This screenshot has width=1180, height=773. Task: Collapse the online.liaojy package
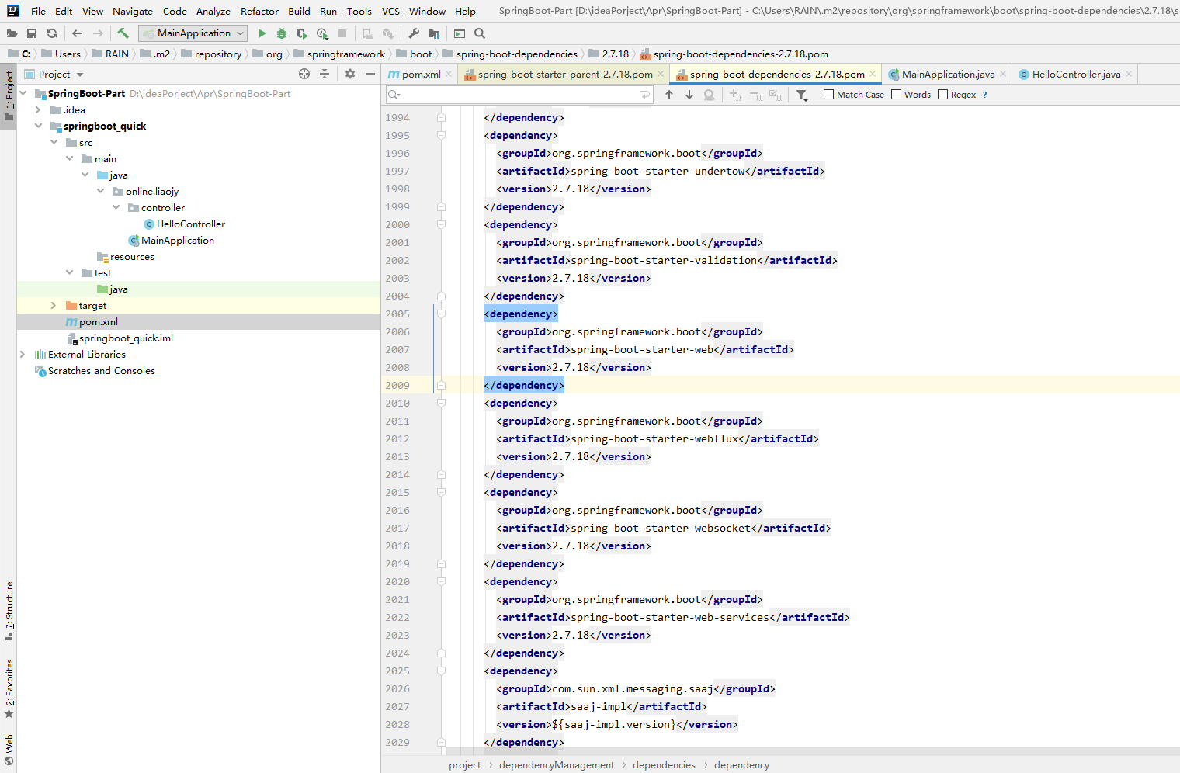pyautogui.click(x=100, y=191)
